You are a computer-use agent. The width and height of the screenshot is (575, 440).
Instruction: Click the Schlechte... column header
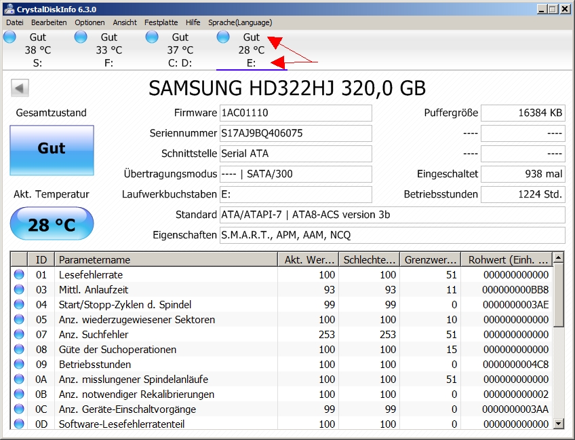pos(370,259)
